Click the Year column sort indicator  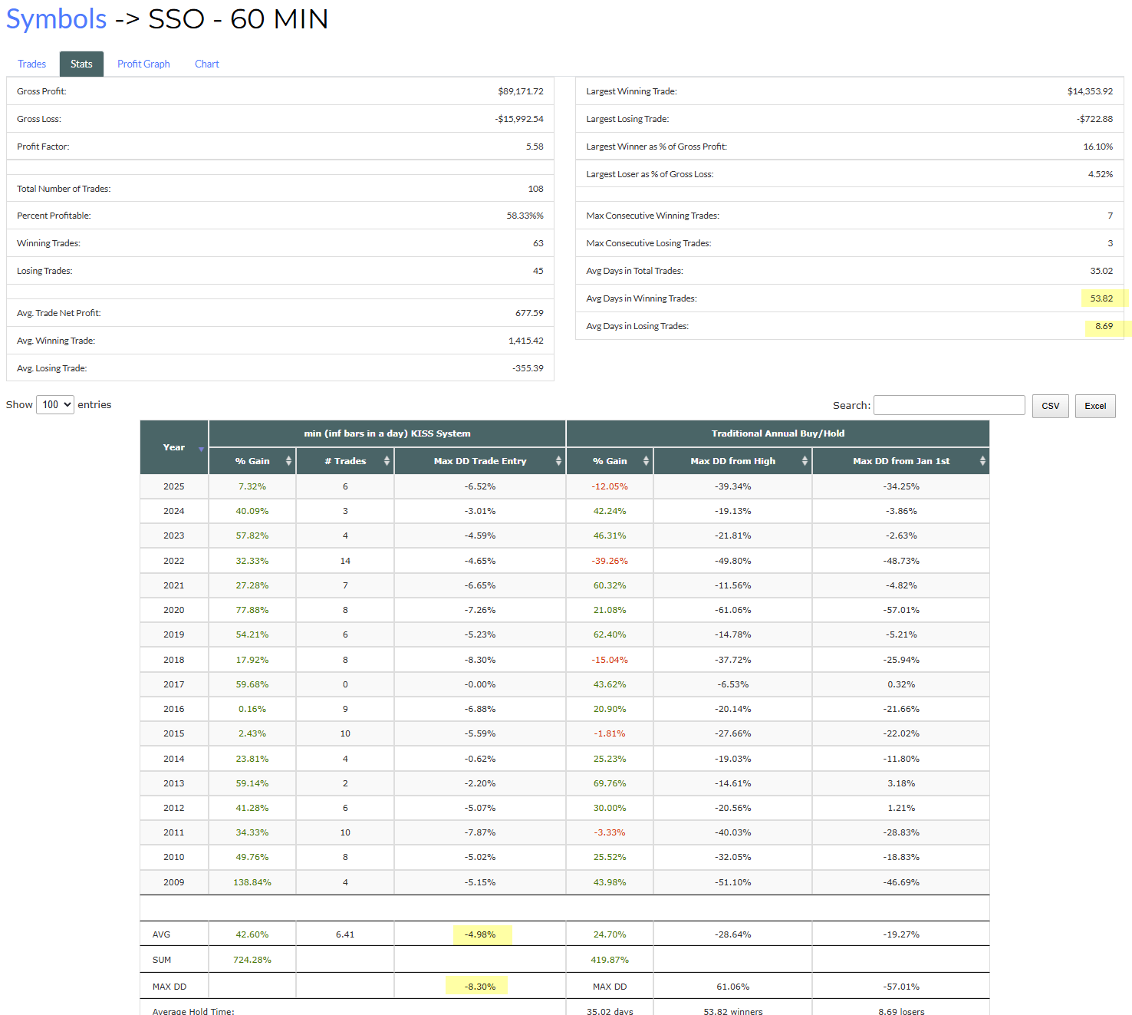tap(201, 449)
